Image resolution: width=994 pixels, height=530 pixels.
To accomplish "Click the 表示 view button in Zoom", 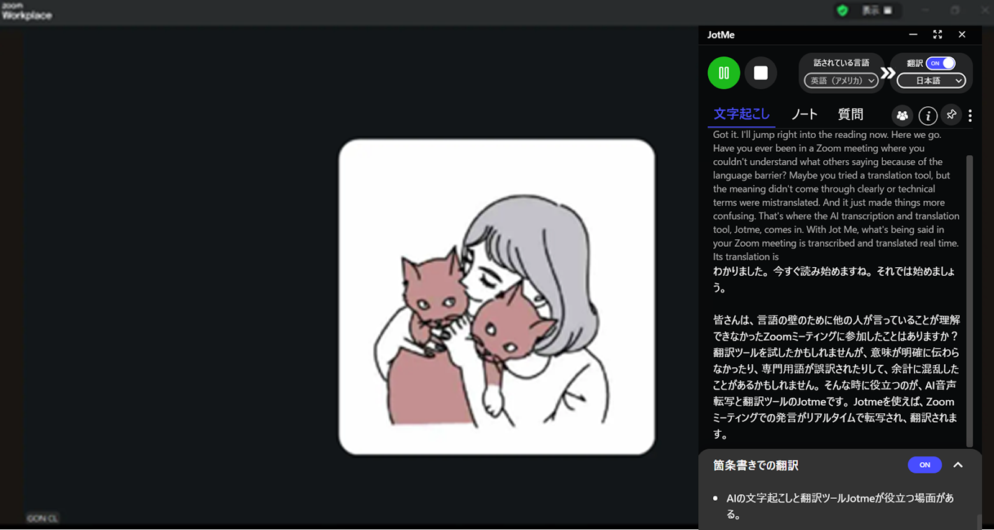I will coord(877,10).
